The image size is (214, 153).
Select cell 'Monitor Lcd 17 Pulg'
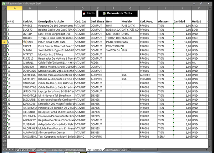coord(56,54)
